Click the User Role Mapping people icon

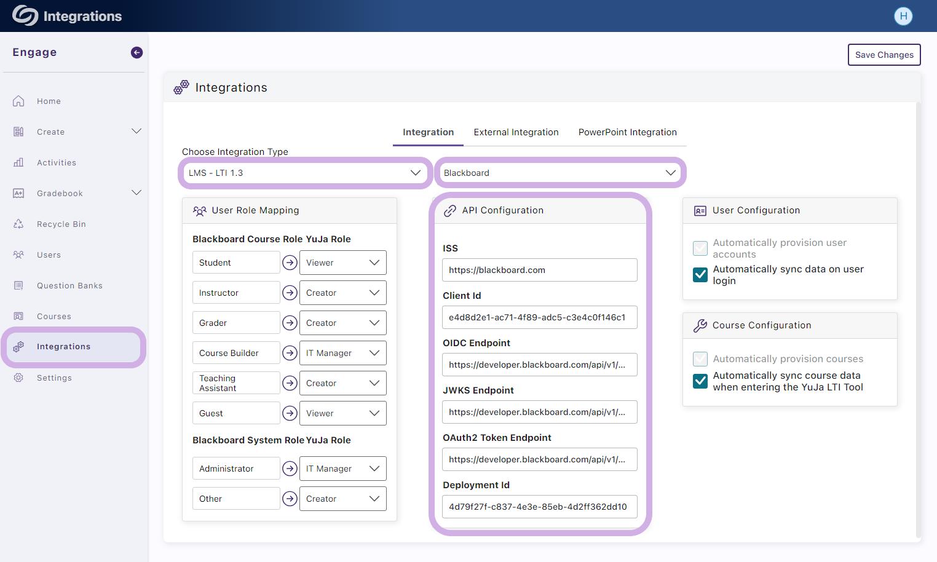tap(200, 210)
